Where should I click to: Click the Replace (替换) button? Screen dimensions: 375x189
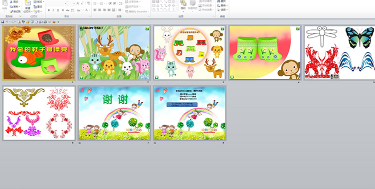tap(222, 5)
